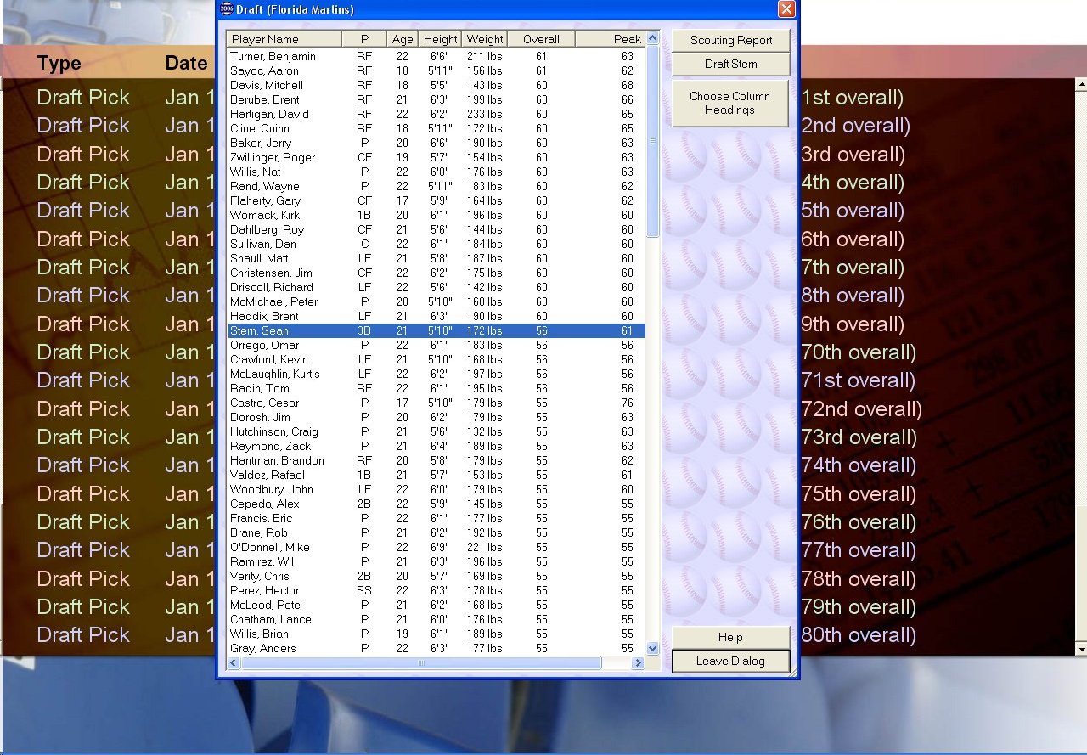The image size is (1087, 755).
Task: Open the Scouting Report
Action: 730,40
